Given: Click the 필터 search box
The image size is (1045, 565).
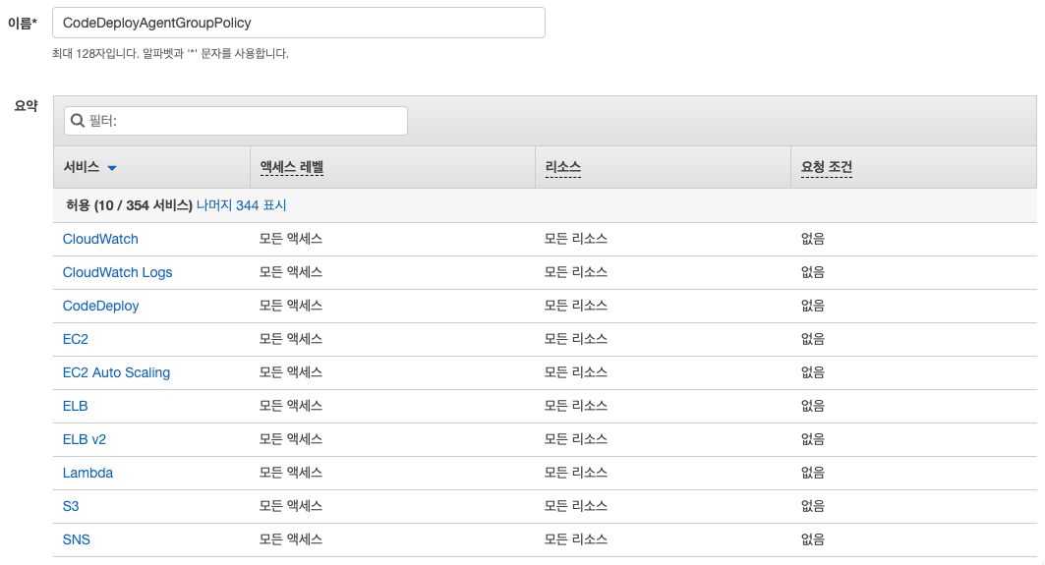Looking at the screenshot, I should pos(235,121).
